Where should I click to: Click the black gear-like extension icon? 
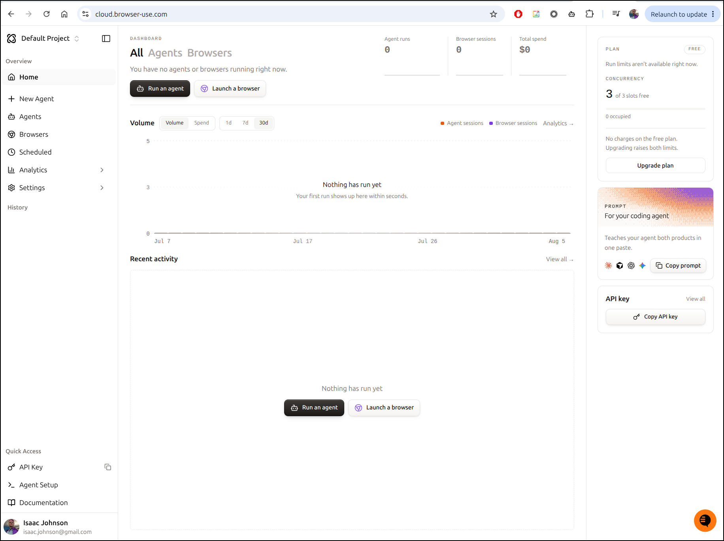coord(554,14)
